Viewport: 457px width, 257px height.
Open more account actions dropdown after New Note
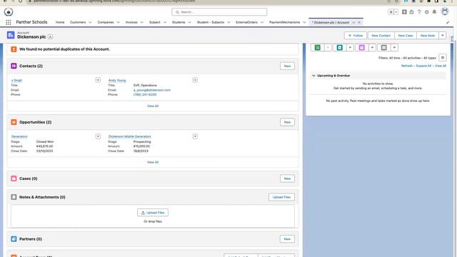443,36
